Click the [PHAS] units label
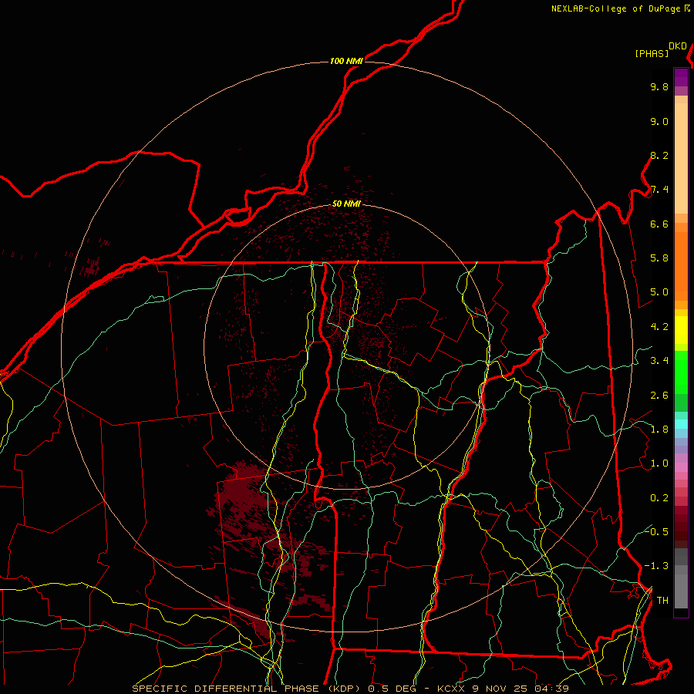 pyautogui.click(x=652, y=53)
